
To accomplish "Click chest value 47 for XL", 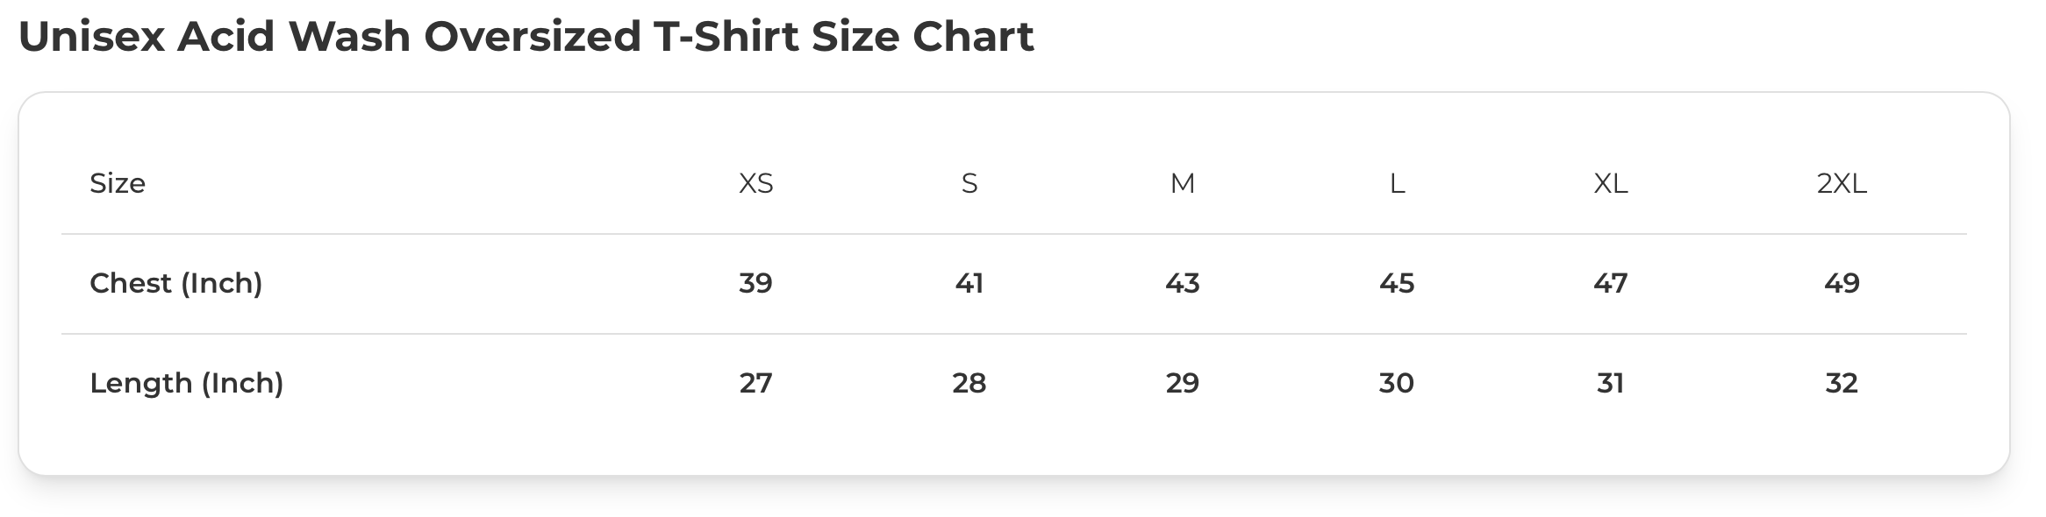I will (1610, 283).
